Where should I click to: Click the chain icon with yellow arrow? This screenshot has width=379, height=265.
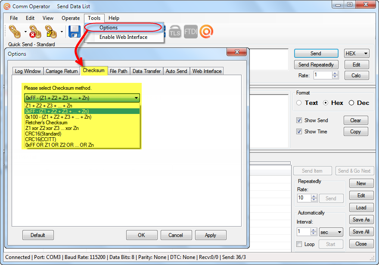click(51, 32)
